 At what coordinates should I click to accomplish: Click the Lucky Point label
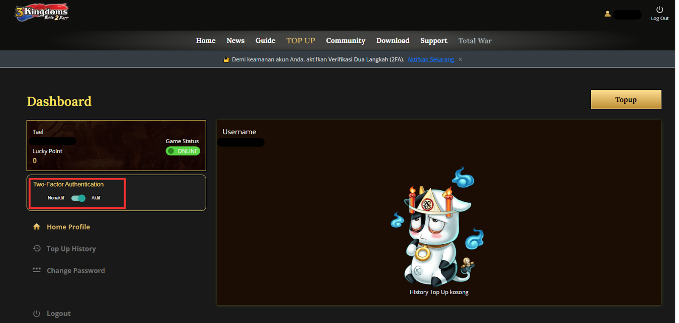click(x=47, y=151)
